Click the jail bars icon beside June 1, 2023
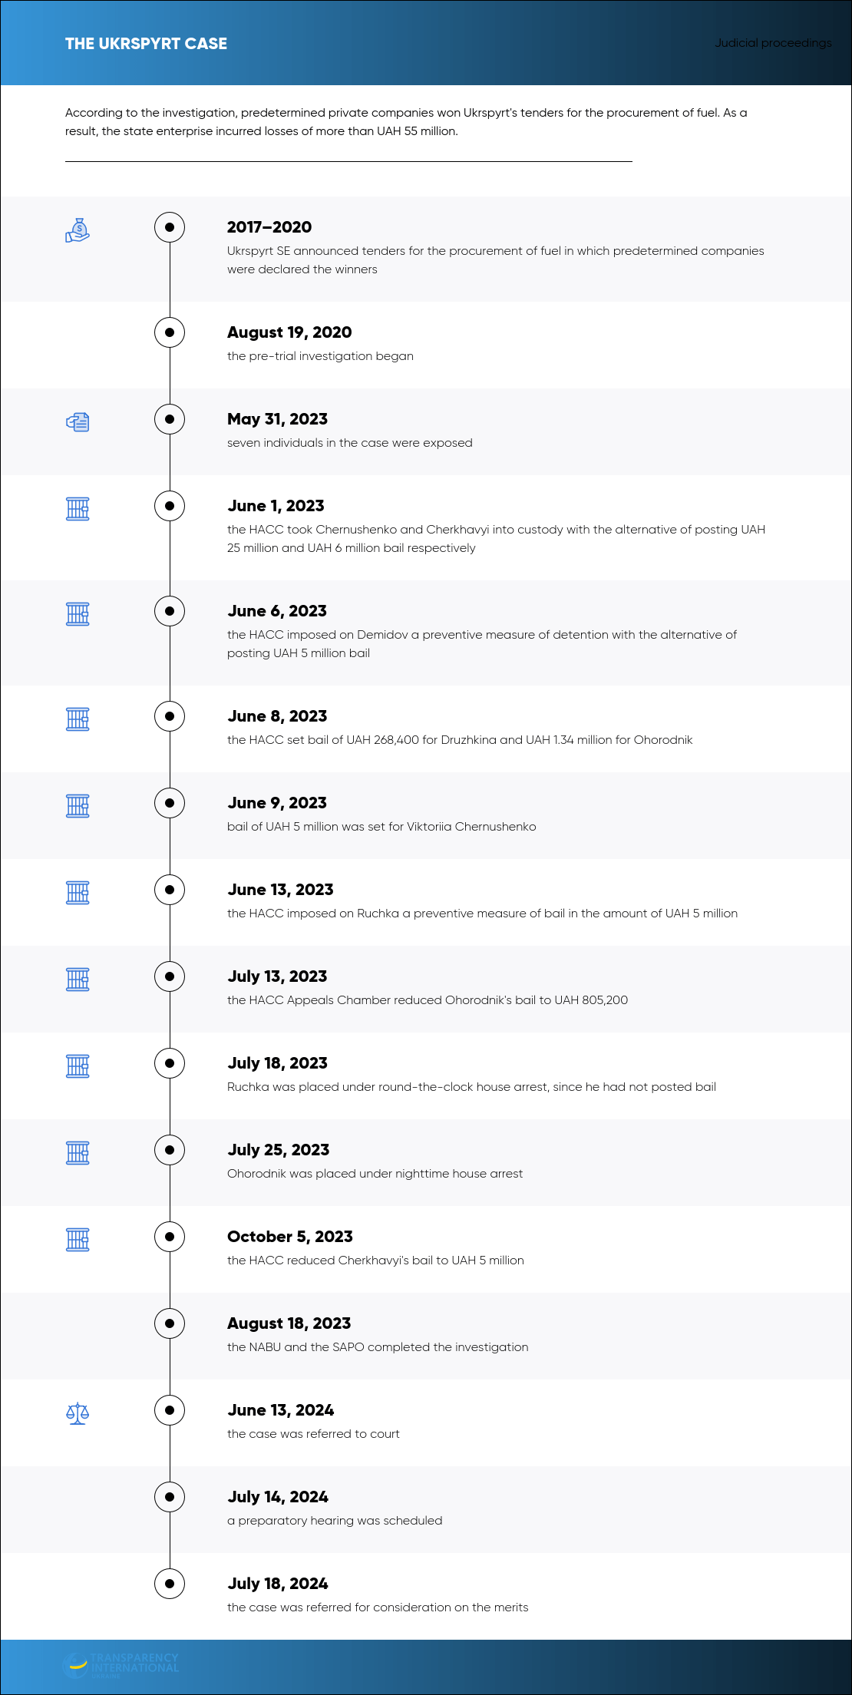This screenshot has height=1695, width=852. (x=78, y=508)
